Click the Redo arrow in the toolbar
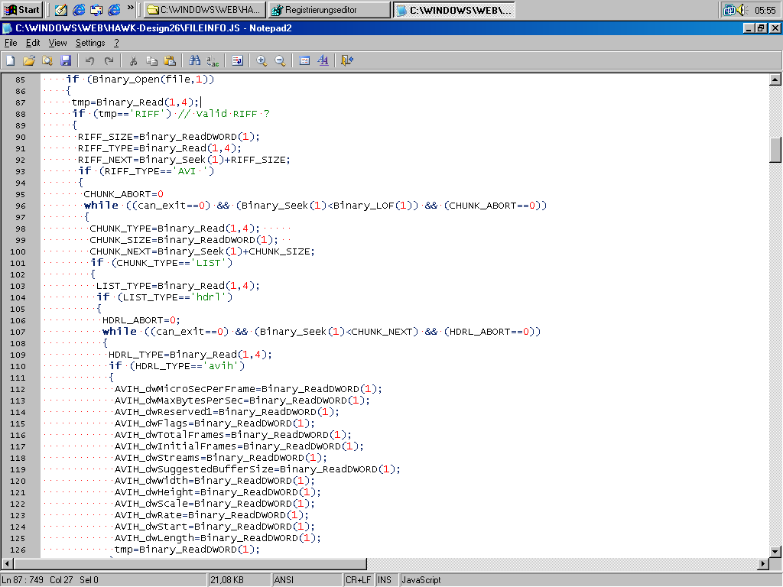 click(x=109, y=61)
